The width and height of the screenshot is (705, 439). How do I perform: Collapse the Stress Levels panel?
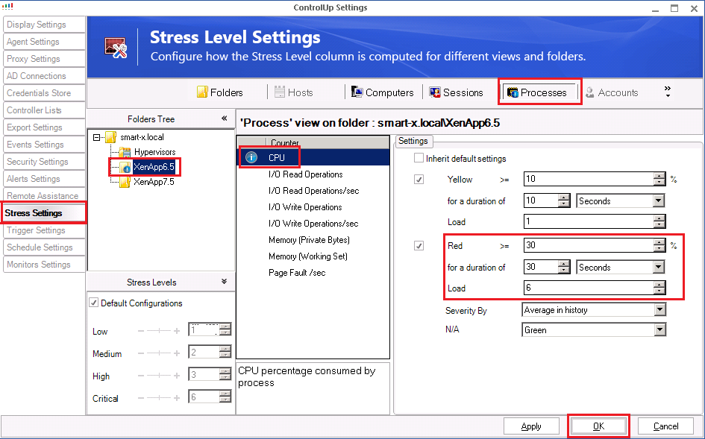point(224,282)
